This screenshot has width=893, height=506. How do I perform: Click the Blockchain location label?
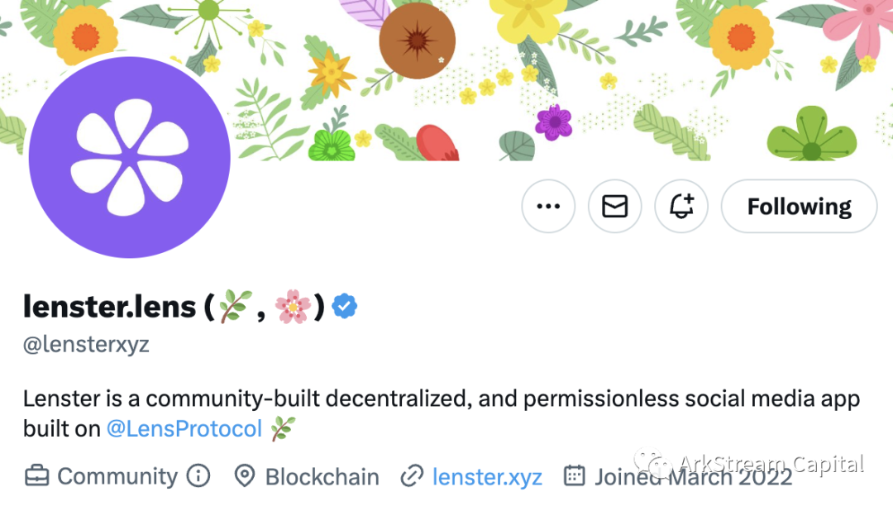click(x=322, y=477)
